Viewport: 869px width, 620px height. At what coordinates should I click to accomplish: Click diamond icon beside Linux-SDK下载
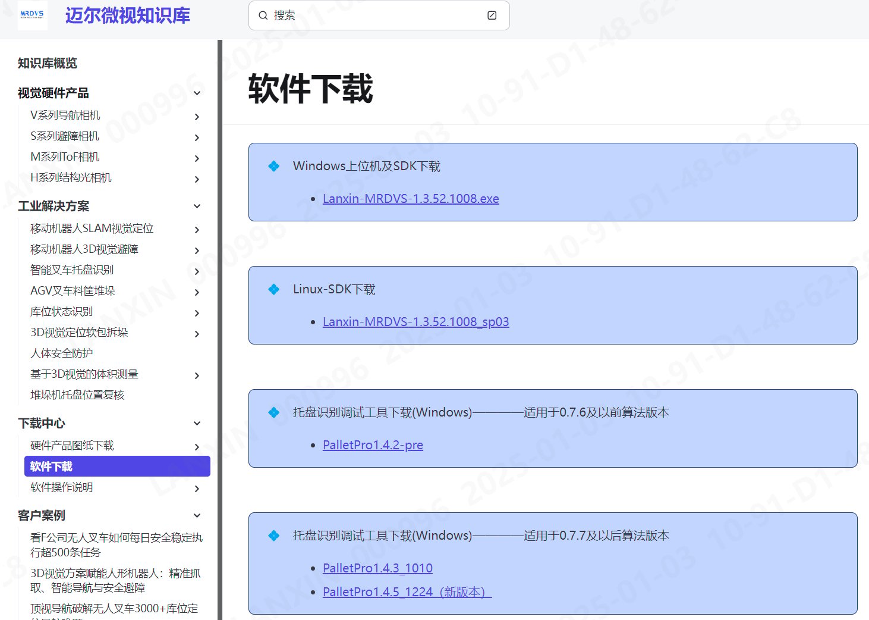pyautogui.click(x=273, y=289)
